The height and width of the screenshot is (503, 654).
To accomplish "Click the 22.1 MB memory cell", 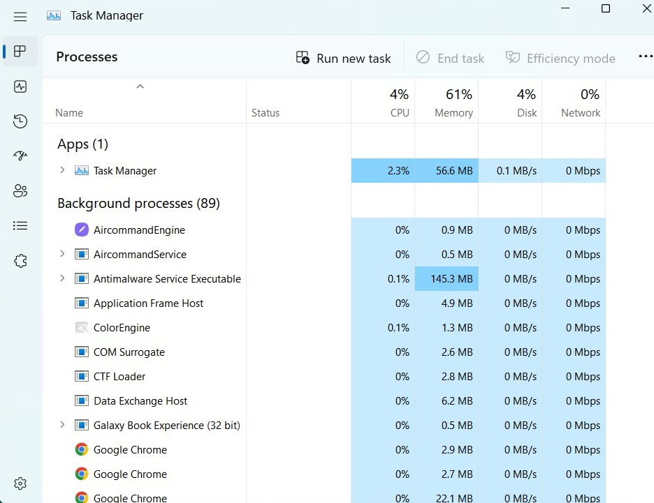I will pyautogui.click(x=446, y=497).
